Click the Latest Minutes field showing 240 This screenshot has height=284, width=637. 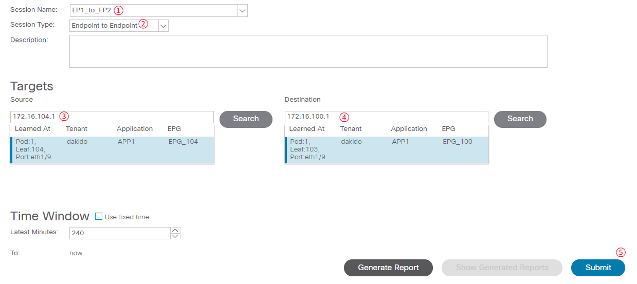pyautogui.click(x=120, y=233)
